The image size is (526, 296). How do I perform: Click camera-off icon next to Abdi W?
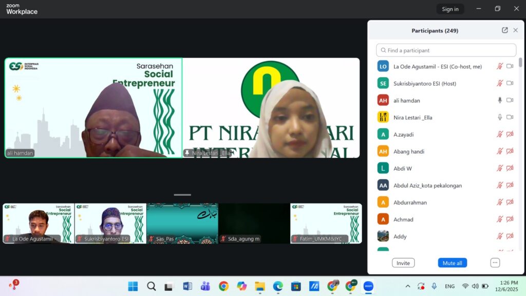(x=510, y=168)
